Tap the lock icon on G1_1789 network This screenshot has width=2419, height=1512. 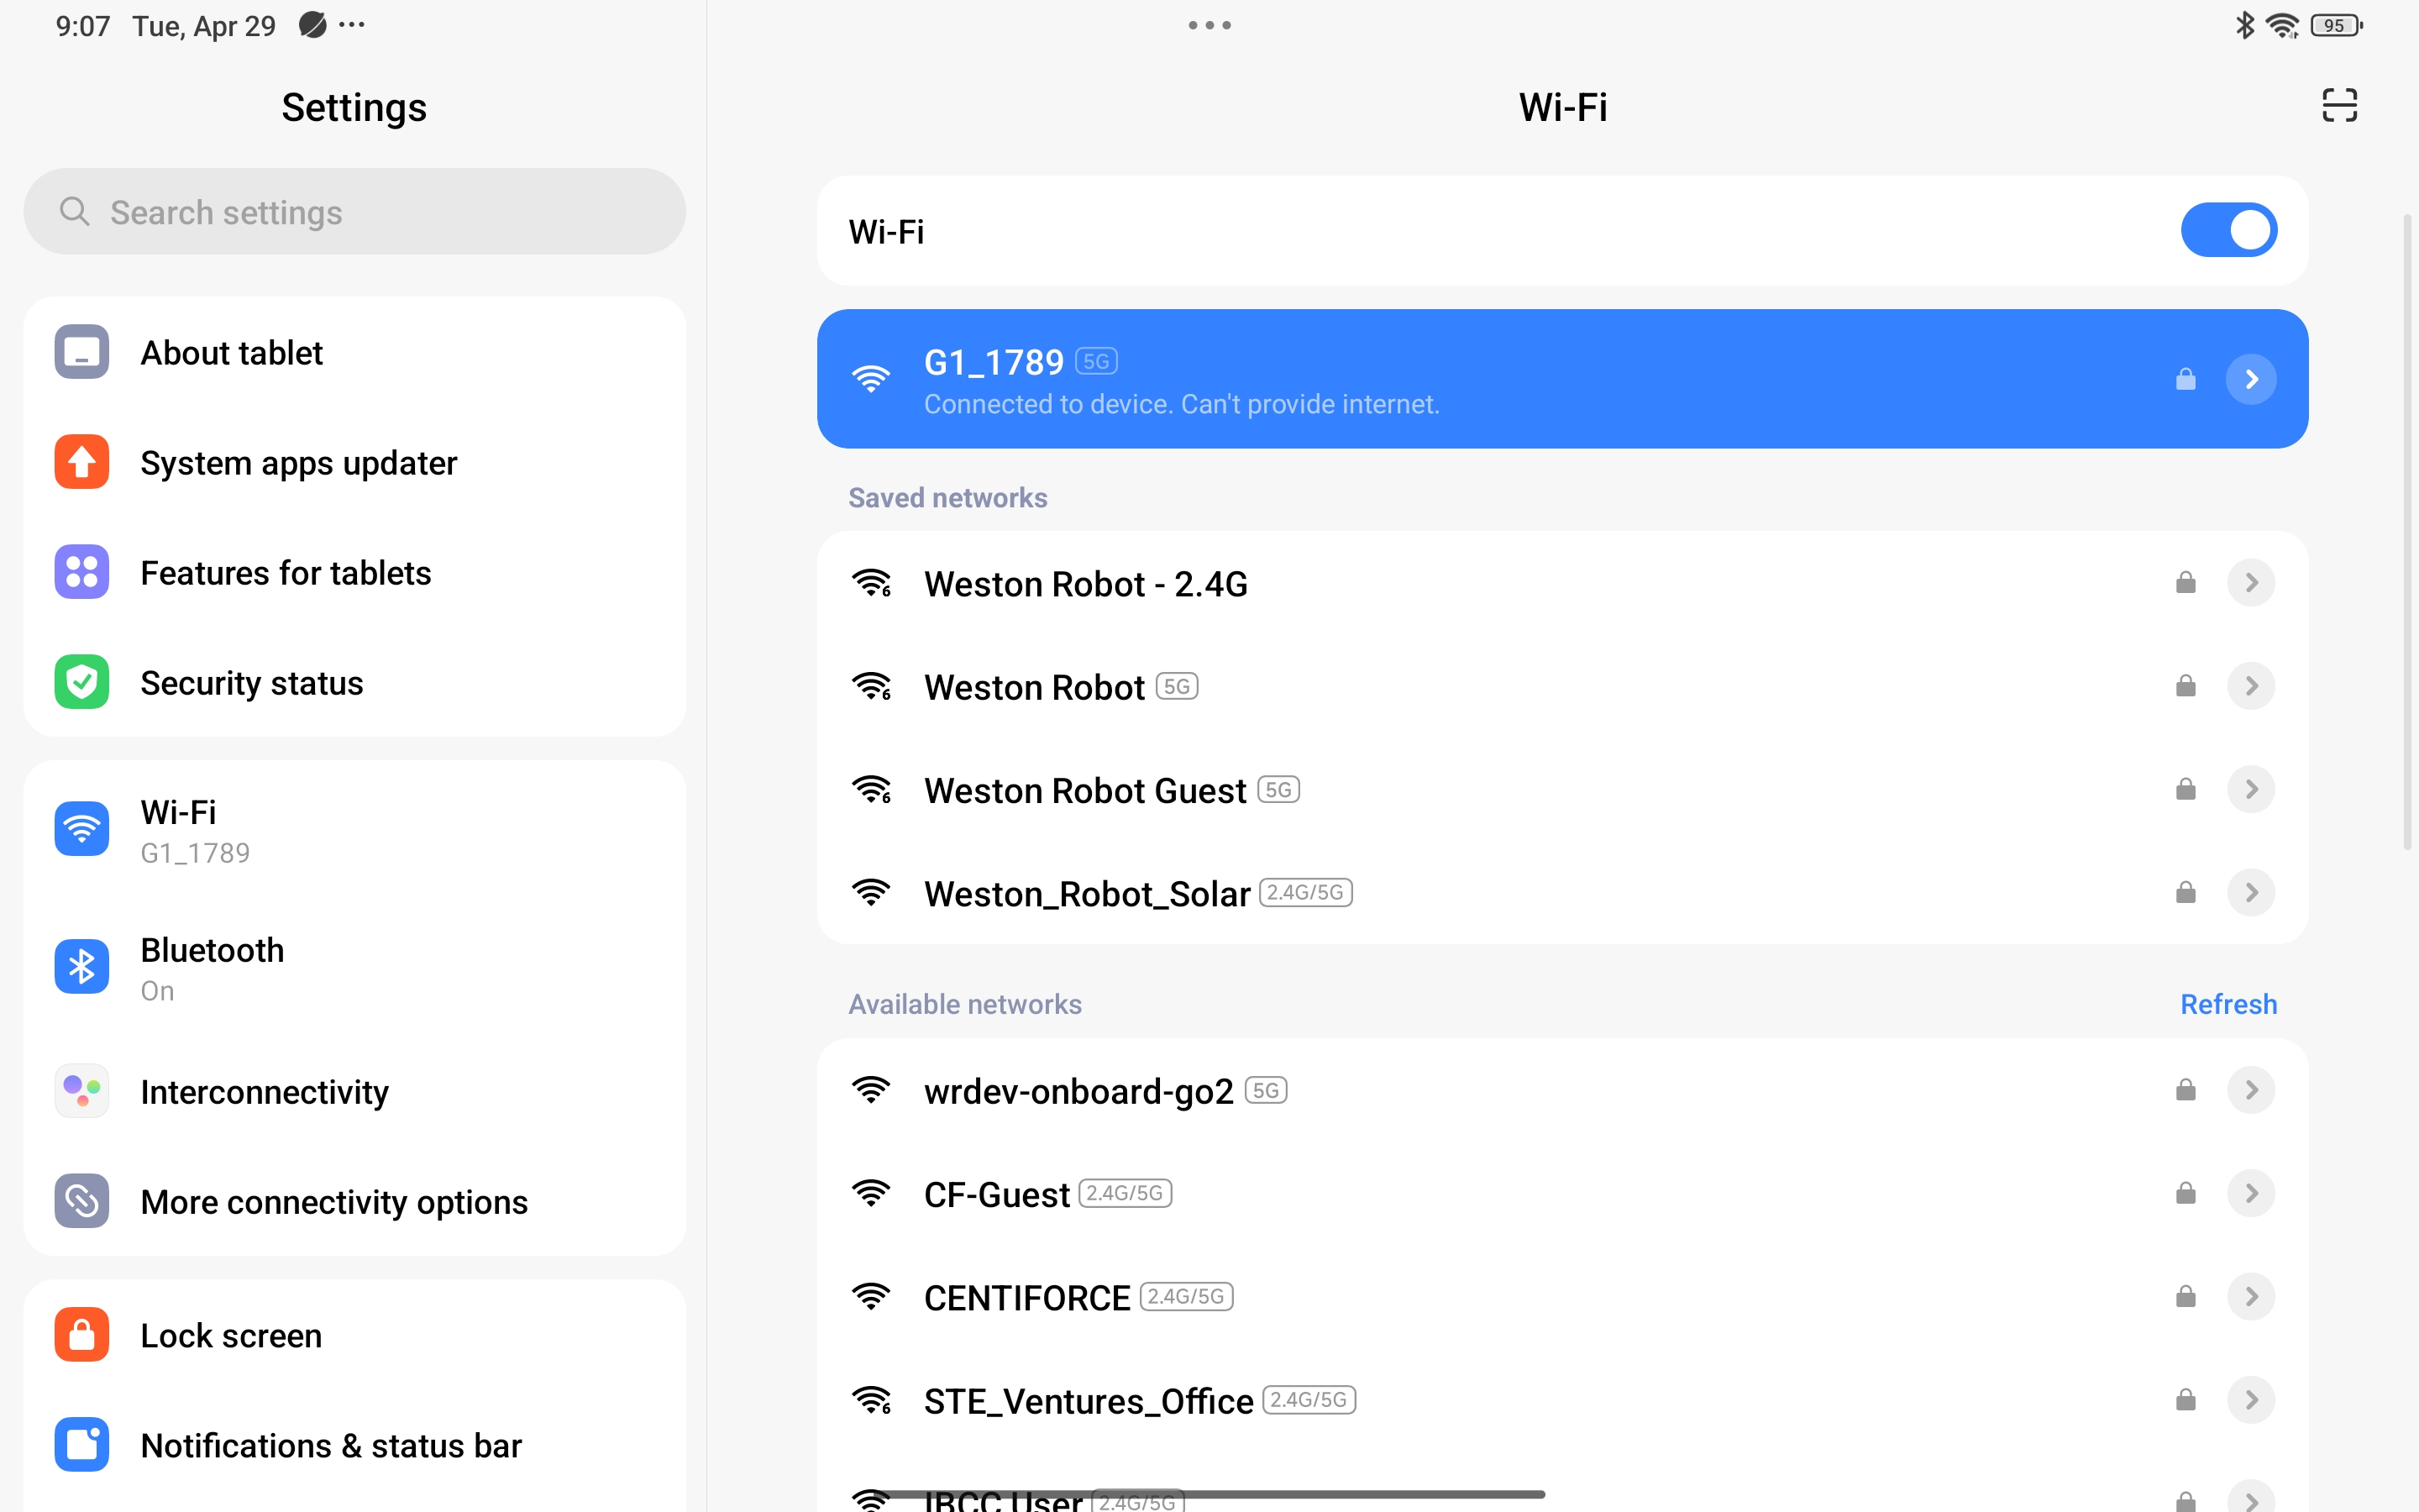point(2186,379)
